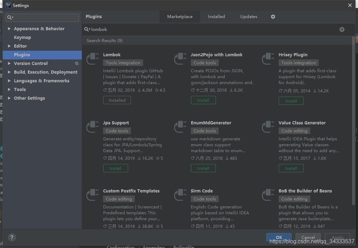Expand the Appearance & Behavior section
This screenshot has width=358, height=248.
coord(9,29)
